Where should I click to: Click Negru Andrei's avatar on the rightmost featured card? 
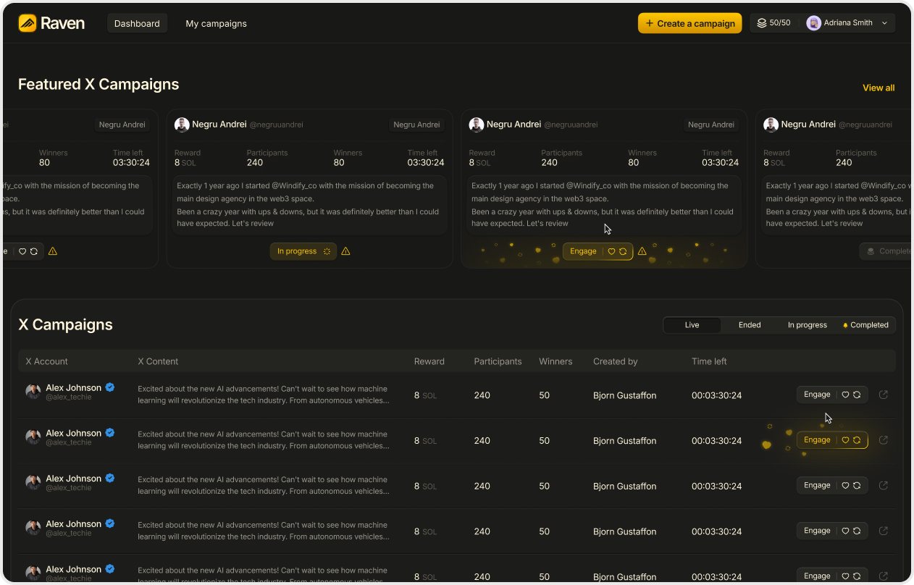[771, 125]
